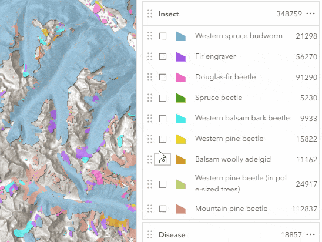Select the Douglas-fir beetle legend label

tap(225, 77)
